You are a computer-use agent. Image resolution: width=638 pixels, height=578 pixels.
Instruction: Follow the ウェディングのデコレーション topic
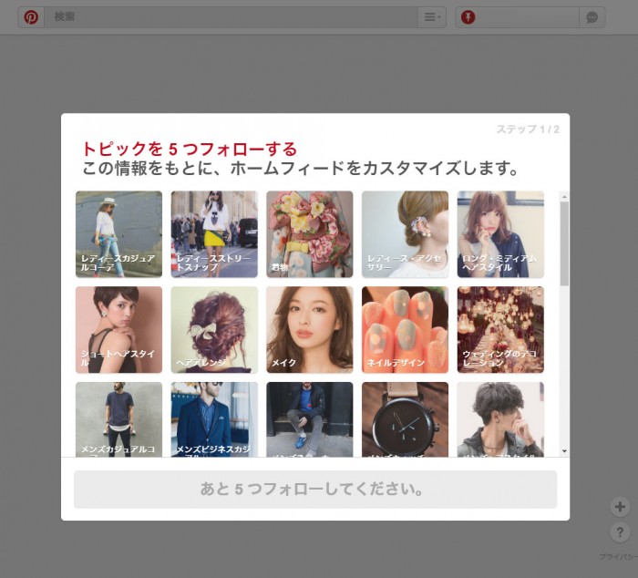tap(500, 330)
